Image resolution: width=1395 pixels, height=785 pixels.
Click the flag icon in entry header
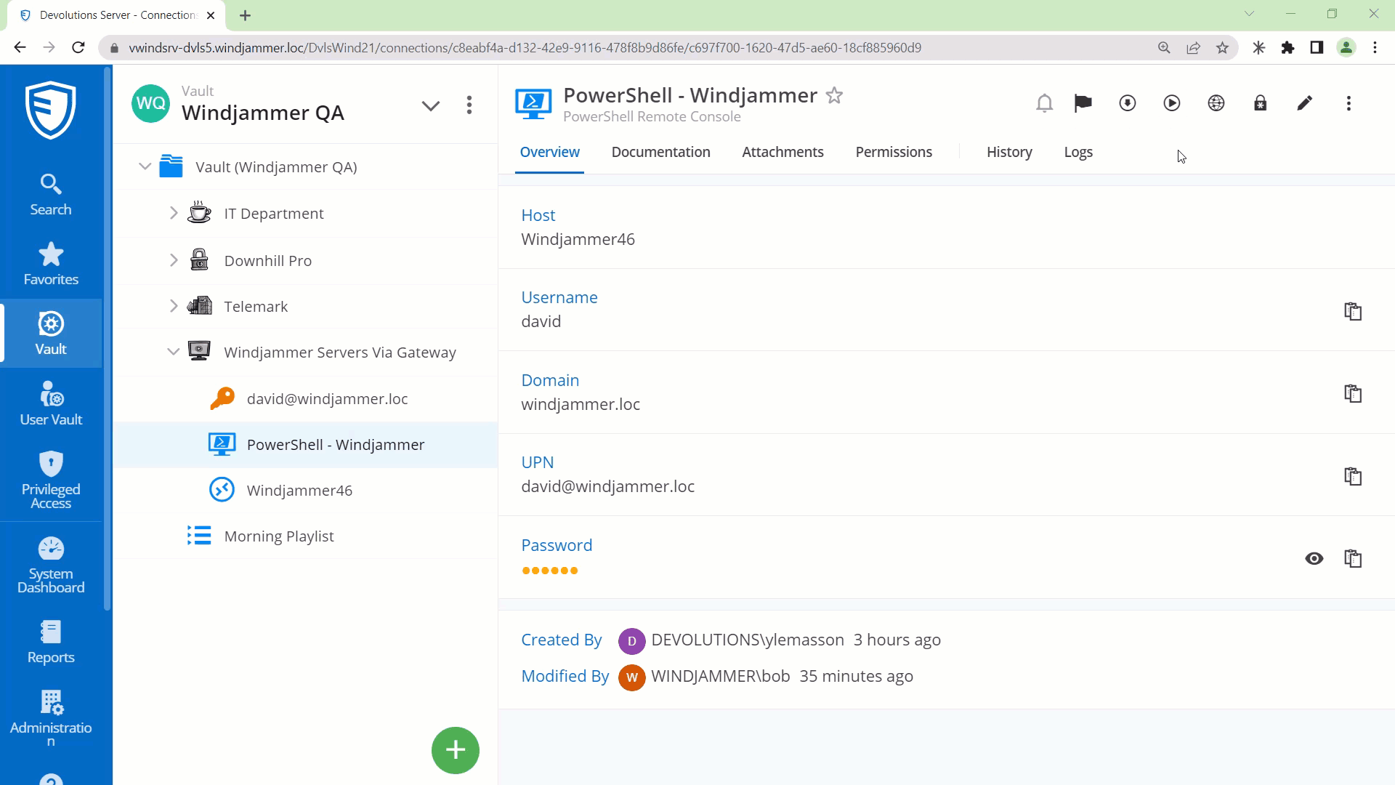1083,103
